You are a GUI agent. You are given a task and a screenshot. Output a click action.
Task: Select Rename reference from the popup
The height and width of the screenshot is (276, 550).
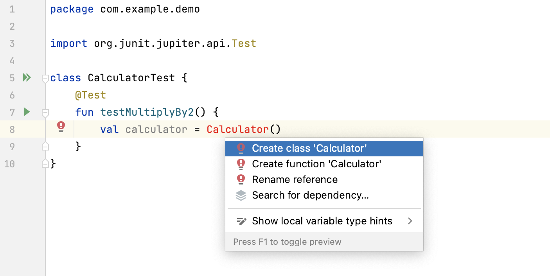(x=295, y=180)
